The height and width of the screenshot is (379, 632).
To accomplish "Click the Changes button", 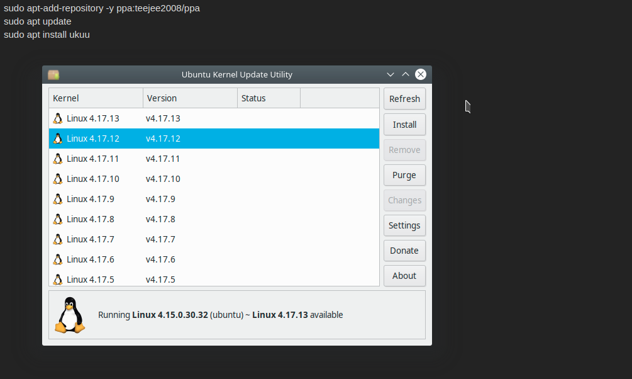I will click(x=405, y=200).
